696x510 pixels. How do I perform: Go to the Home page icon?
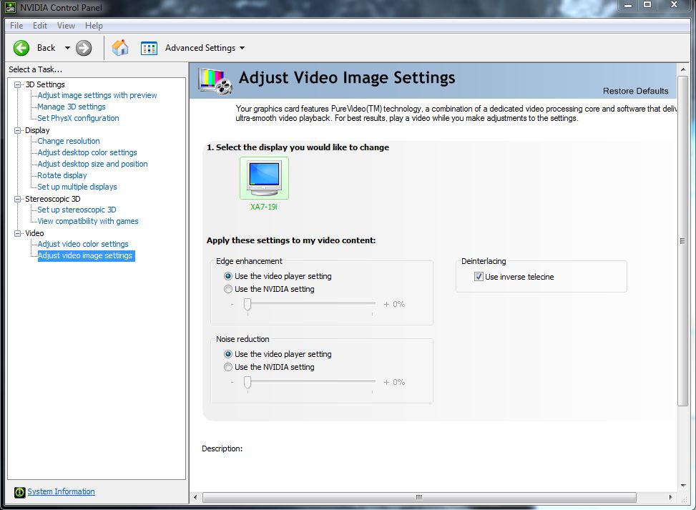point(120,48)
